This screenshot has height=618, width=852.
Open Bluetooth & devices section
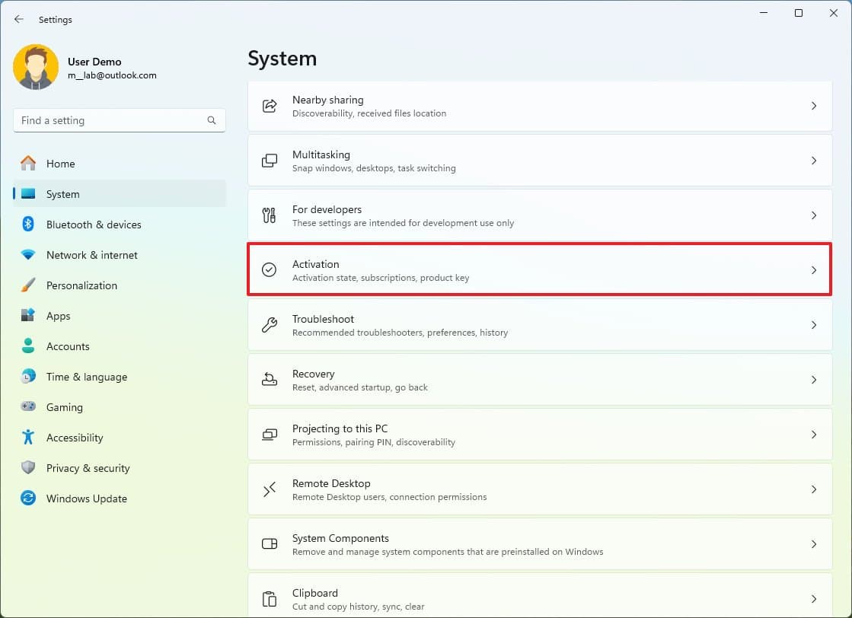[93, 225]
